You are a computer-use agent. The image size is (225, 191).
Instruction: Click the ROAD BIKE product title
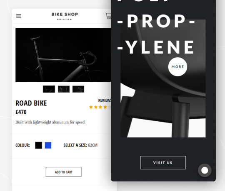(x=31, y=103)
